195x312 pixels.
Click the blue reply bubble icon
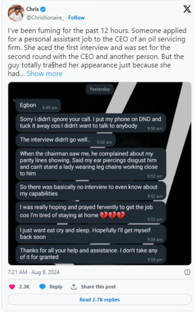42,287
